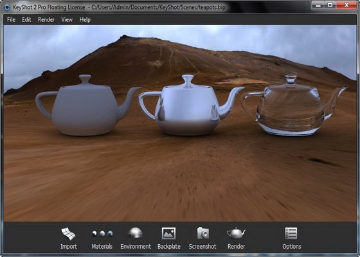Open the Materials library spheres icon

pos(102,234)
